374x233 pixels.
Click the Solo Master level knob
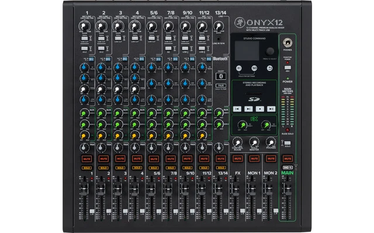254,142
